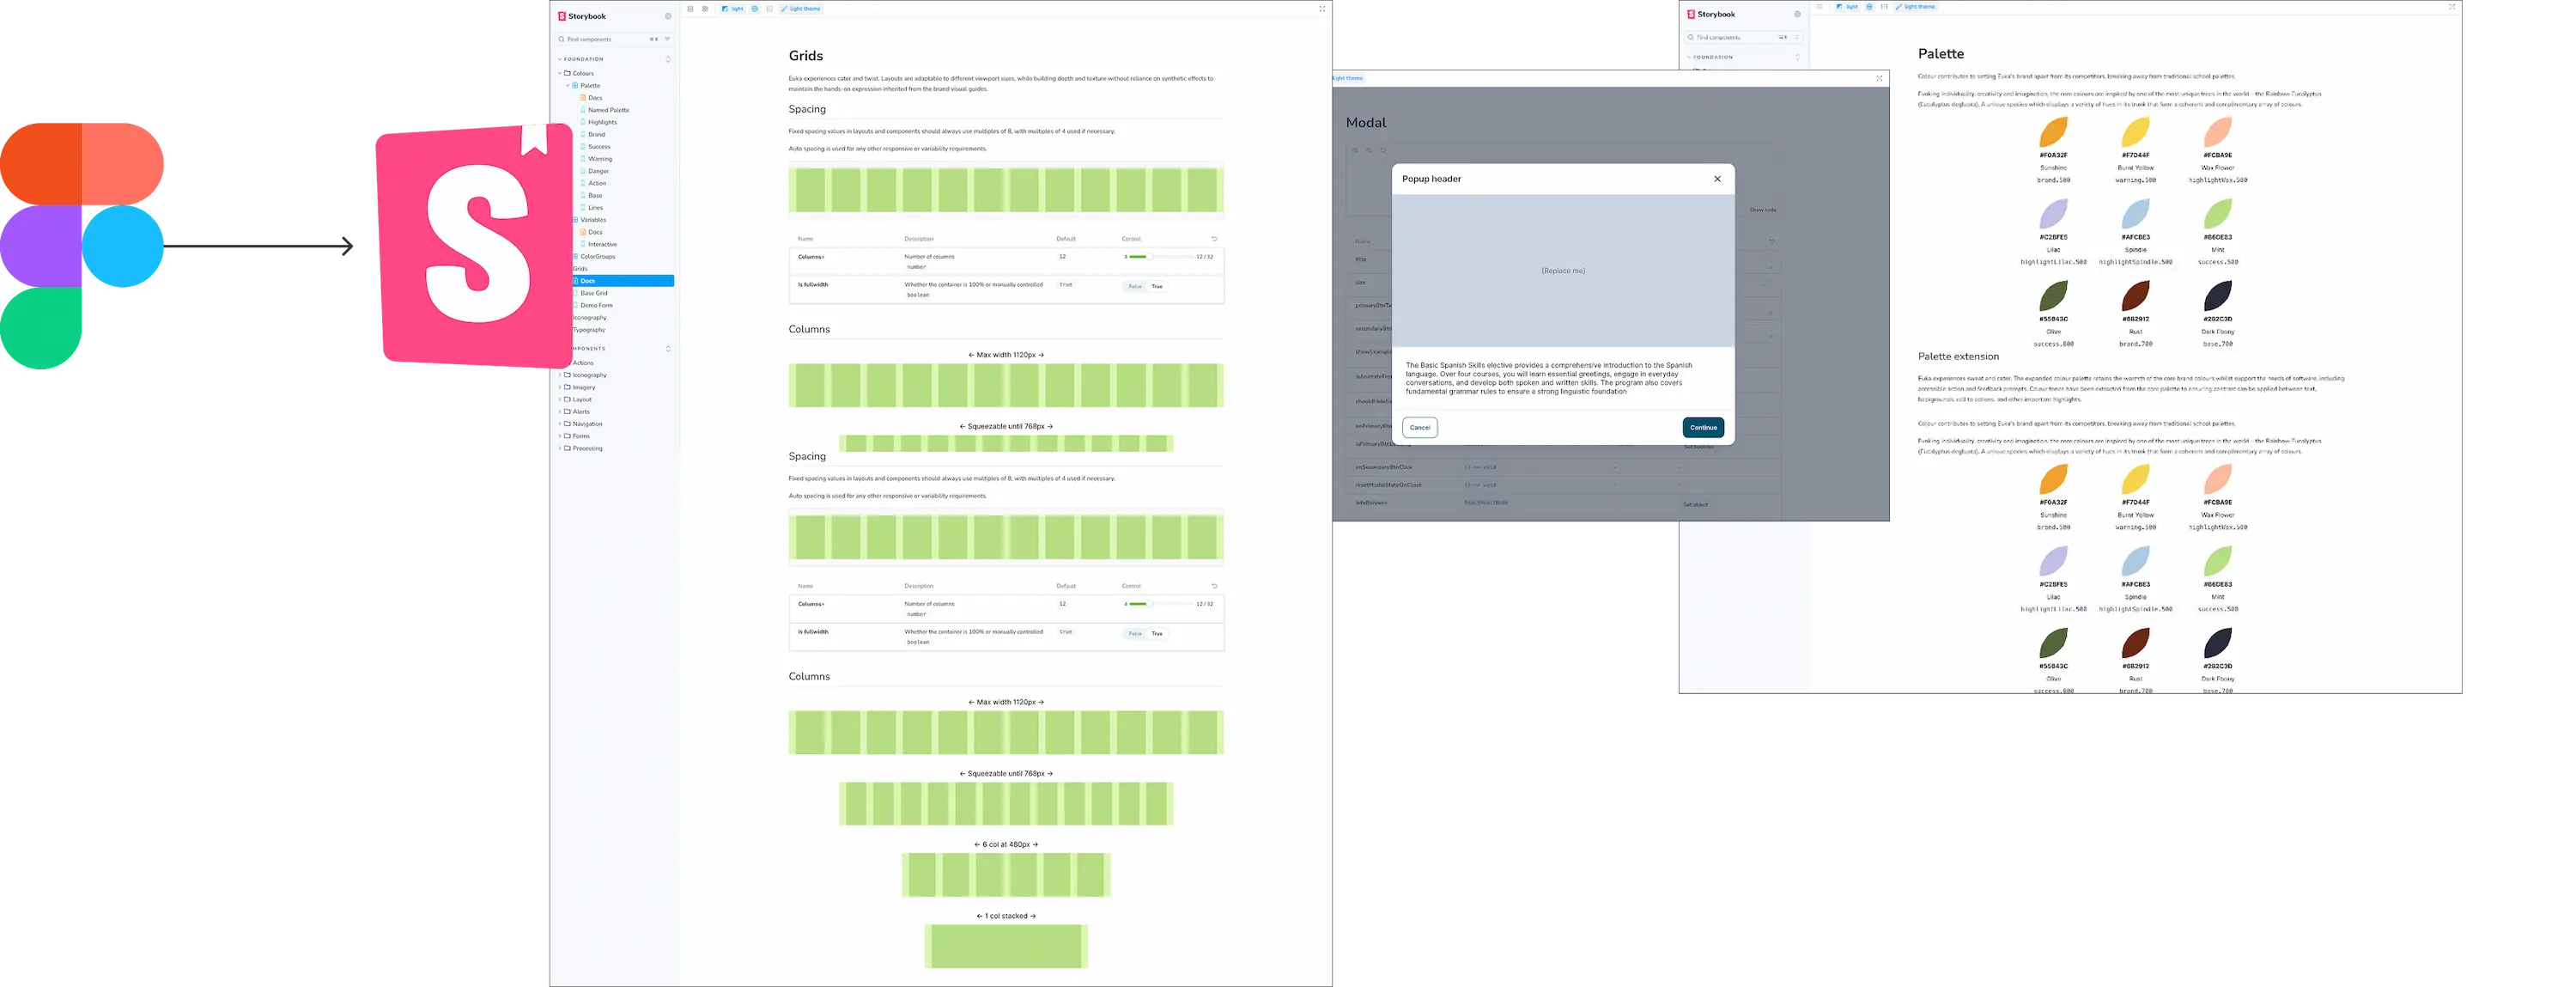Viewport: 2576px width, 987px height.
Task: Click the Colours folder icon in the sidebar
Action: click(567, 73)
